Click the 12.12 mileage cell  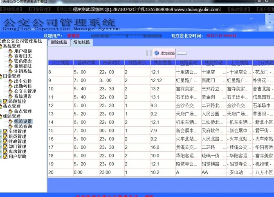pyautogui.click(x=163, y=81)
